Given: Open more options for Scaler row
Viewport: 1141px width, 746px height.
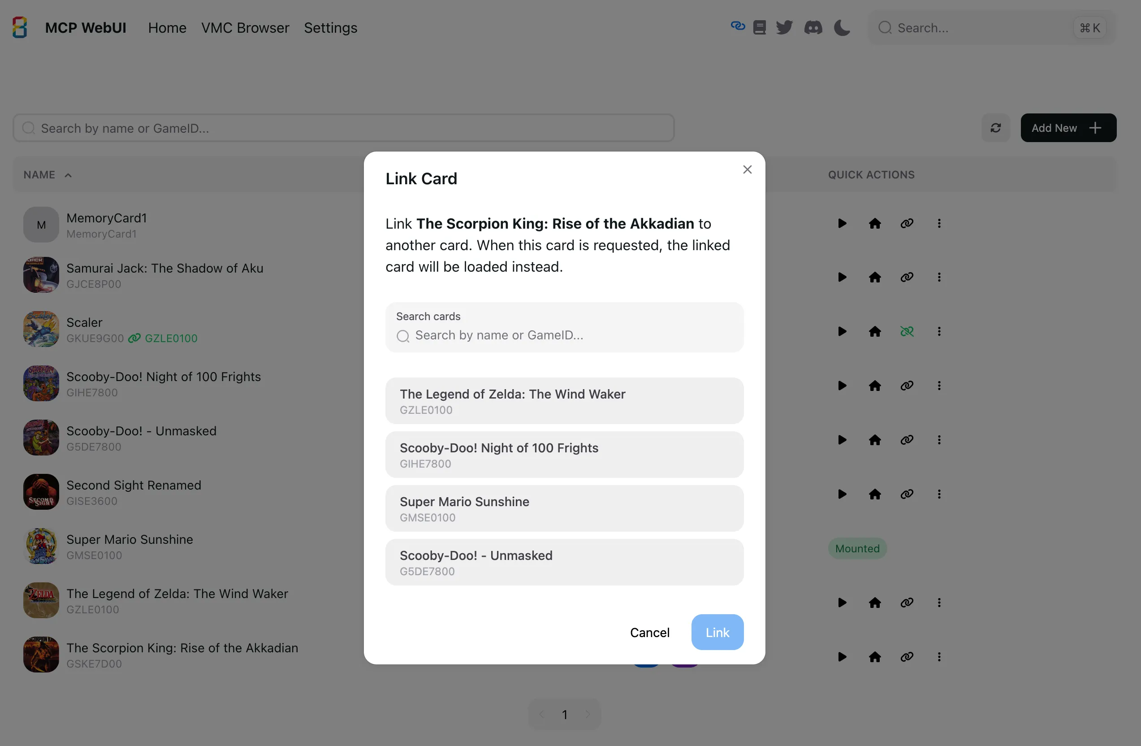Looking at the screenshot, I should [939, 331].
